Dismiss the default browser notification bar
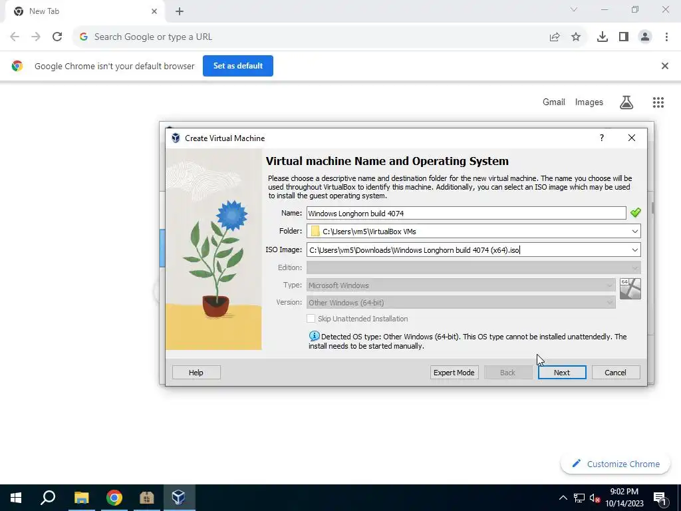681x511 pixels. tap(664, 66)
